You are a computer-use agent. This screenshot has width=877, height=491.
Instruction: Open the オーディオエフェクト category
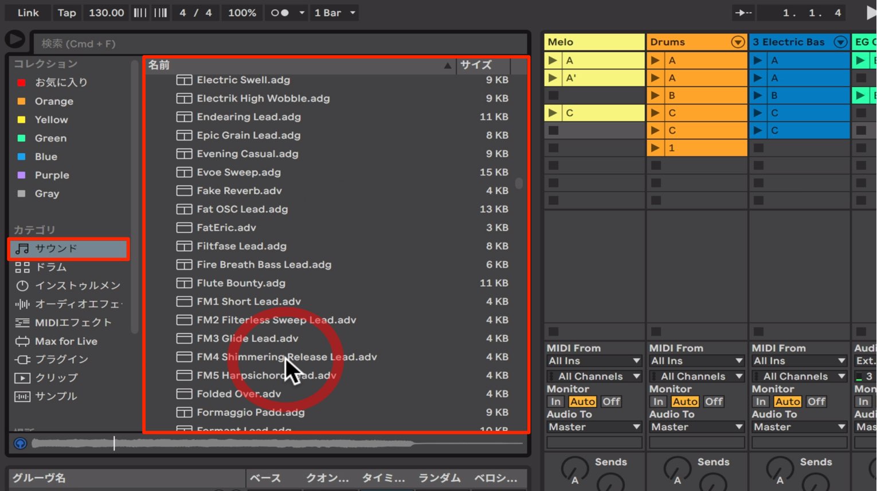click(x=68, y=304)
